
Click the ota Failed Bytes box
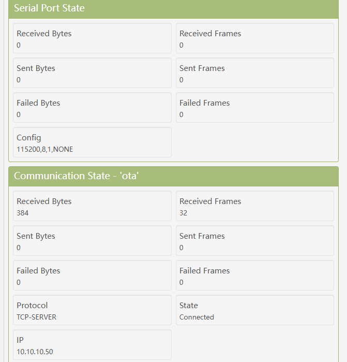(x=92, y=275)
